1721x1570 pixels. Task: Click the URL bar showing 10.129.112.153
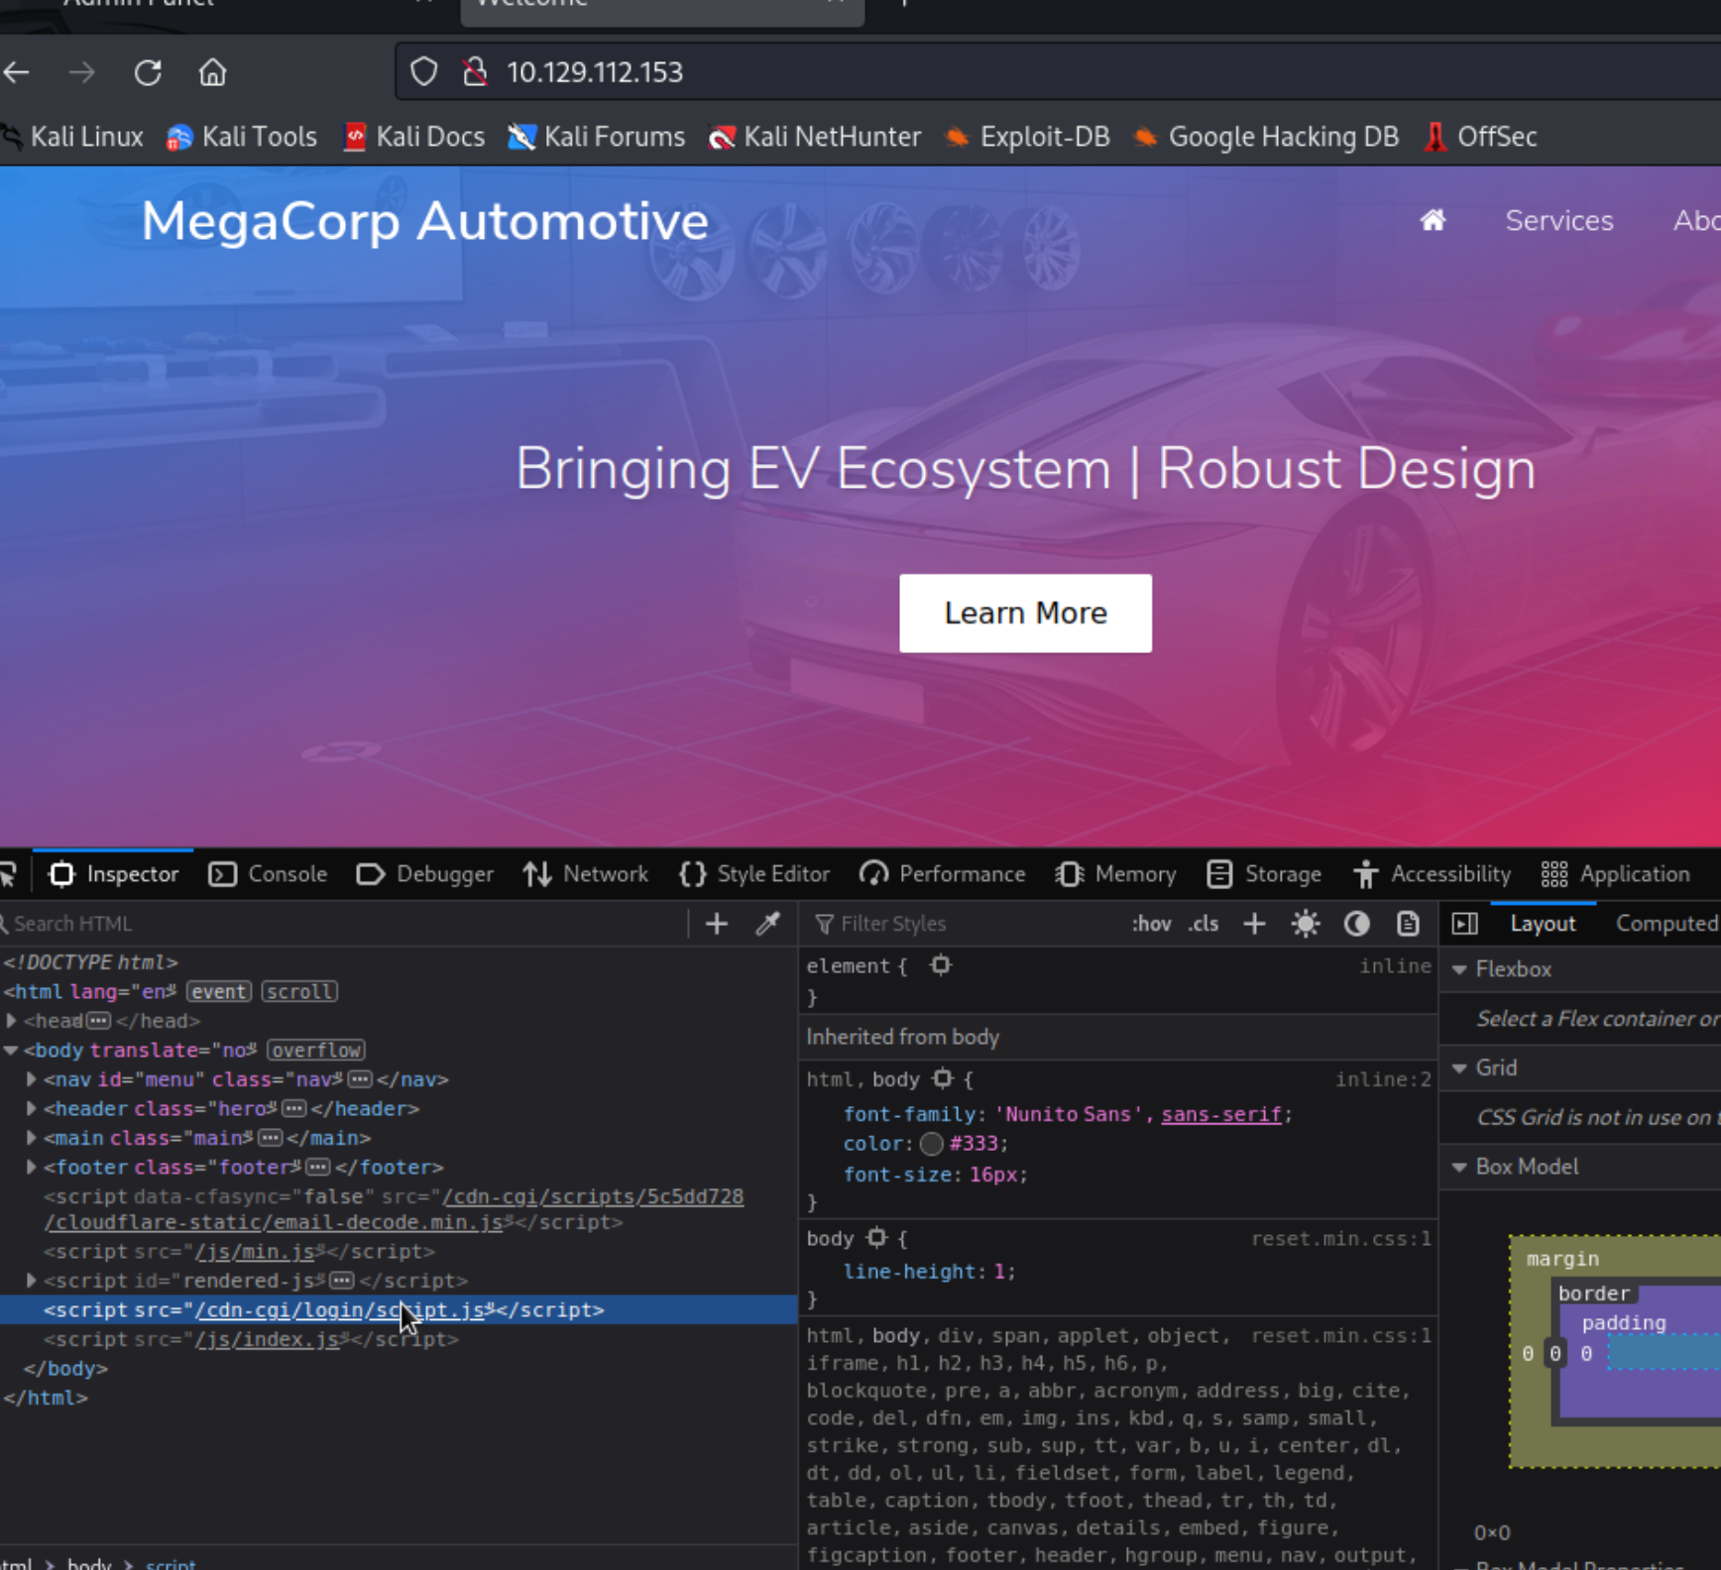1057,72
